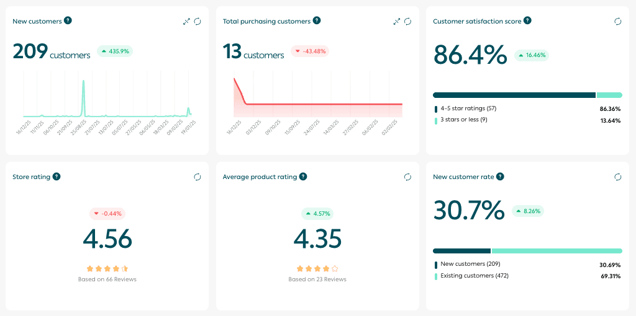The height and width of the screenshot is (316, 636).
Task: Open help for Total purchasing customers
Action: [317, 20]
